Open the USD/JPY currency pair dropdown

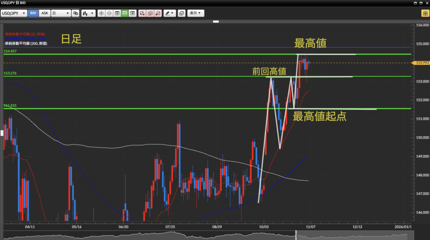[x=14, y=13]
